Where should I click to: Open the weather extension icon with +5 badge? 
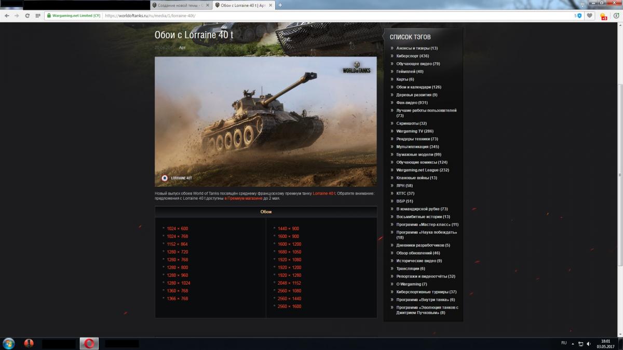(603, 16)
